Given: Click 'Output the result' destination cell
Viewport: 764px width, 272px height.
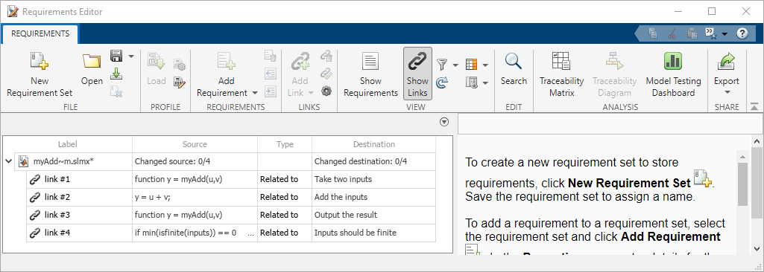Looking at the screenshot, I should pyautogui.click(x=373, y=215).
